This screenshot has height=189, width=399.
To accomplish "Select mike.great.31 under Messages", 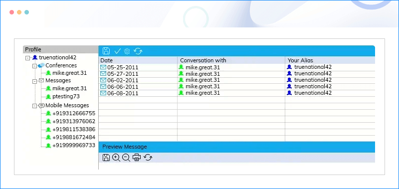I will [69, 89].
